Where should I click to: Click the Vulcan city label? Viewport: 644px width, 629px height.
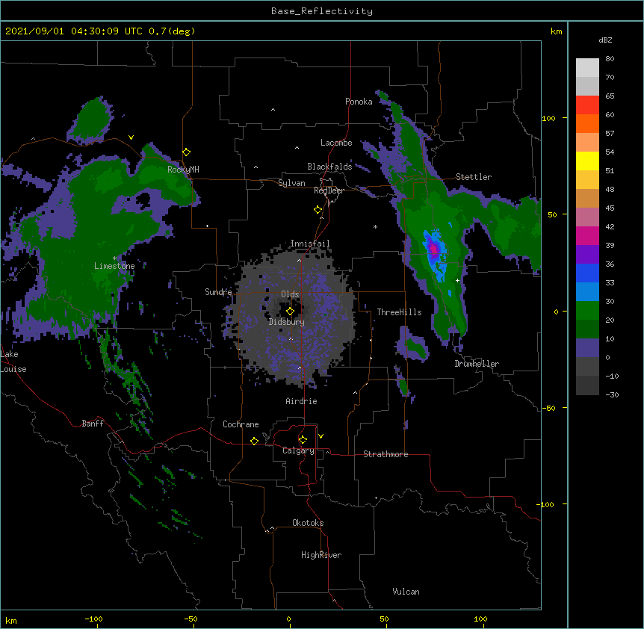(x=406, y=592)
